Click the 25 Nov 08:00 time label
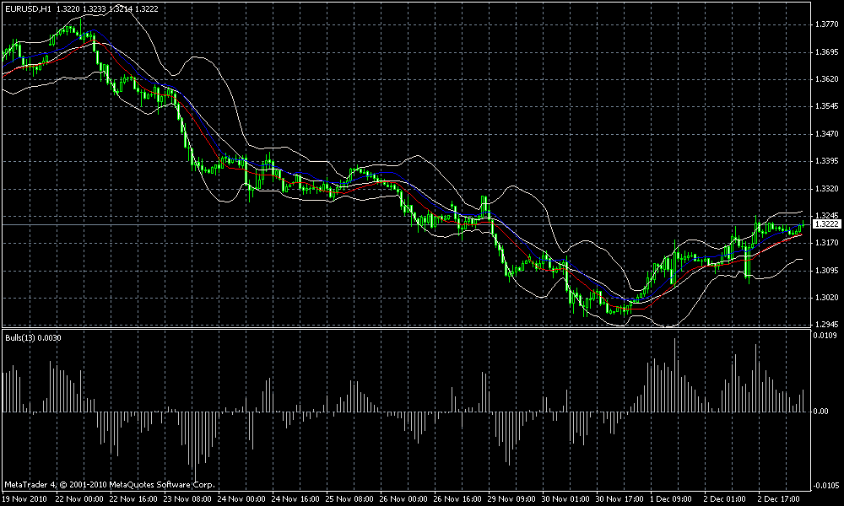 [x=351, y=499]
